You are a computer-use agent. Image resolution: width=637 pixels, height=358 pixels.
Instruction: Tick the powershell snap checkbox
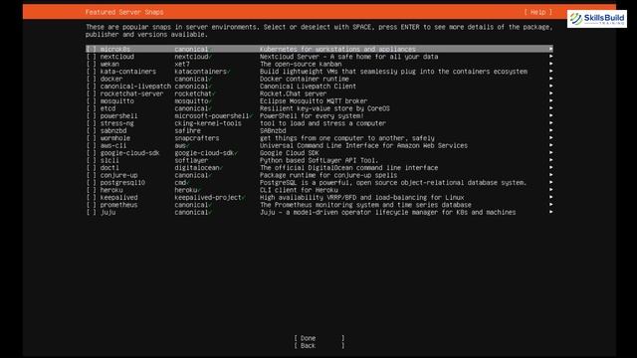91,116
